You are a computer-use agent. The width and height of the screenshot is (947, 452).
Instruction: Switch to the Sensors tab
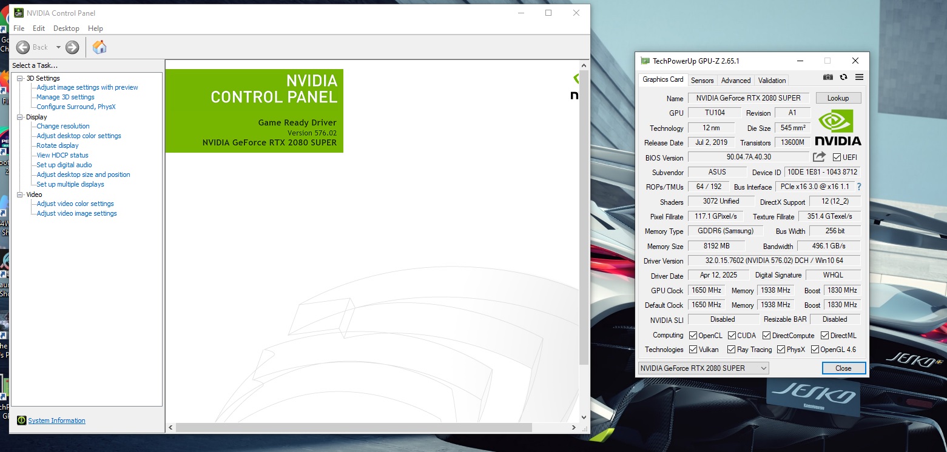pyautogui.click(x=702, y=80)
